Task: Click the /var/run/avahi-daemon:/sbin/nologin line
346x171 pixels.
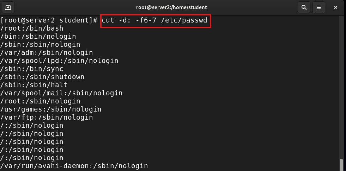Action: pos(74,166)
